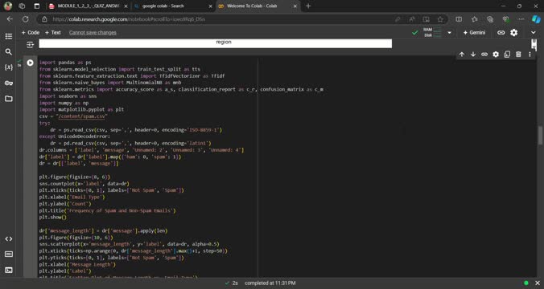
Task: Click the line import pandas as ps
Action: [x=65, y=63]
